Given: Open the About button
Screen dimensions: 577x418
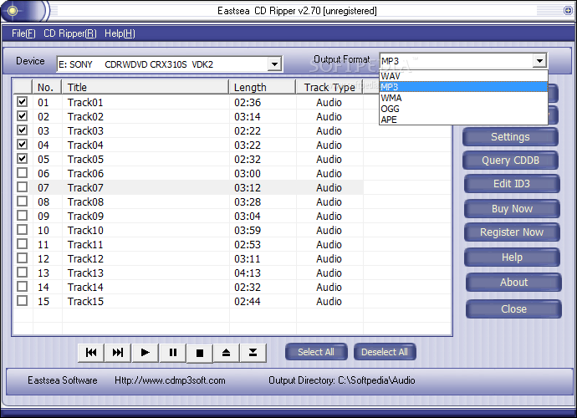Looking at the screenshot, I should pos(513,283).
